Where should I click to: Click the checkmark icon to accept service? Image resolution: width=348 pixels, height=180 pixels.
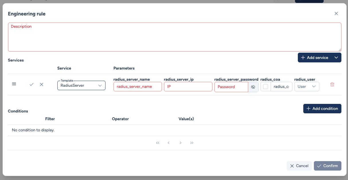32,84
